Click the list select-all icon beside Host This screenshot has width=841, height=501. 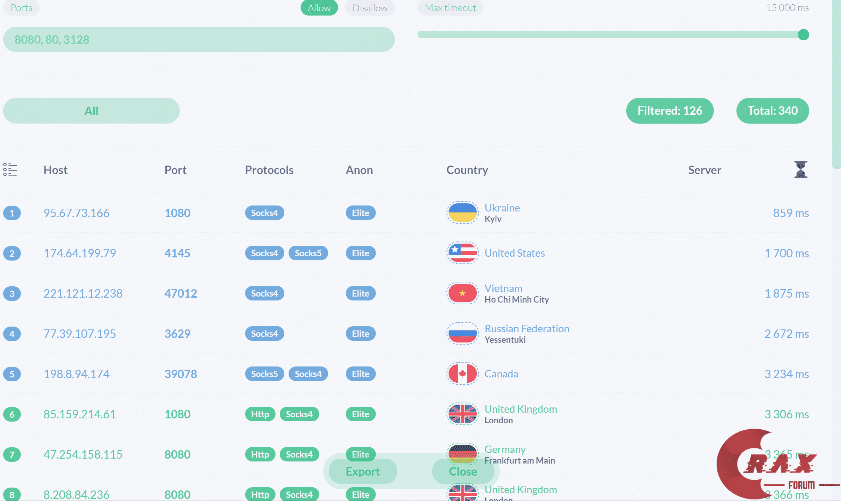tap(10, 170)
